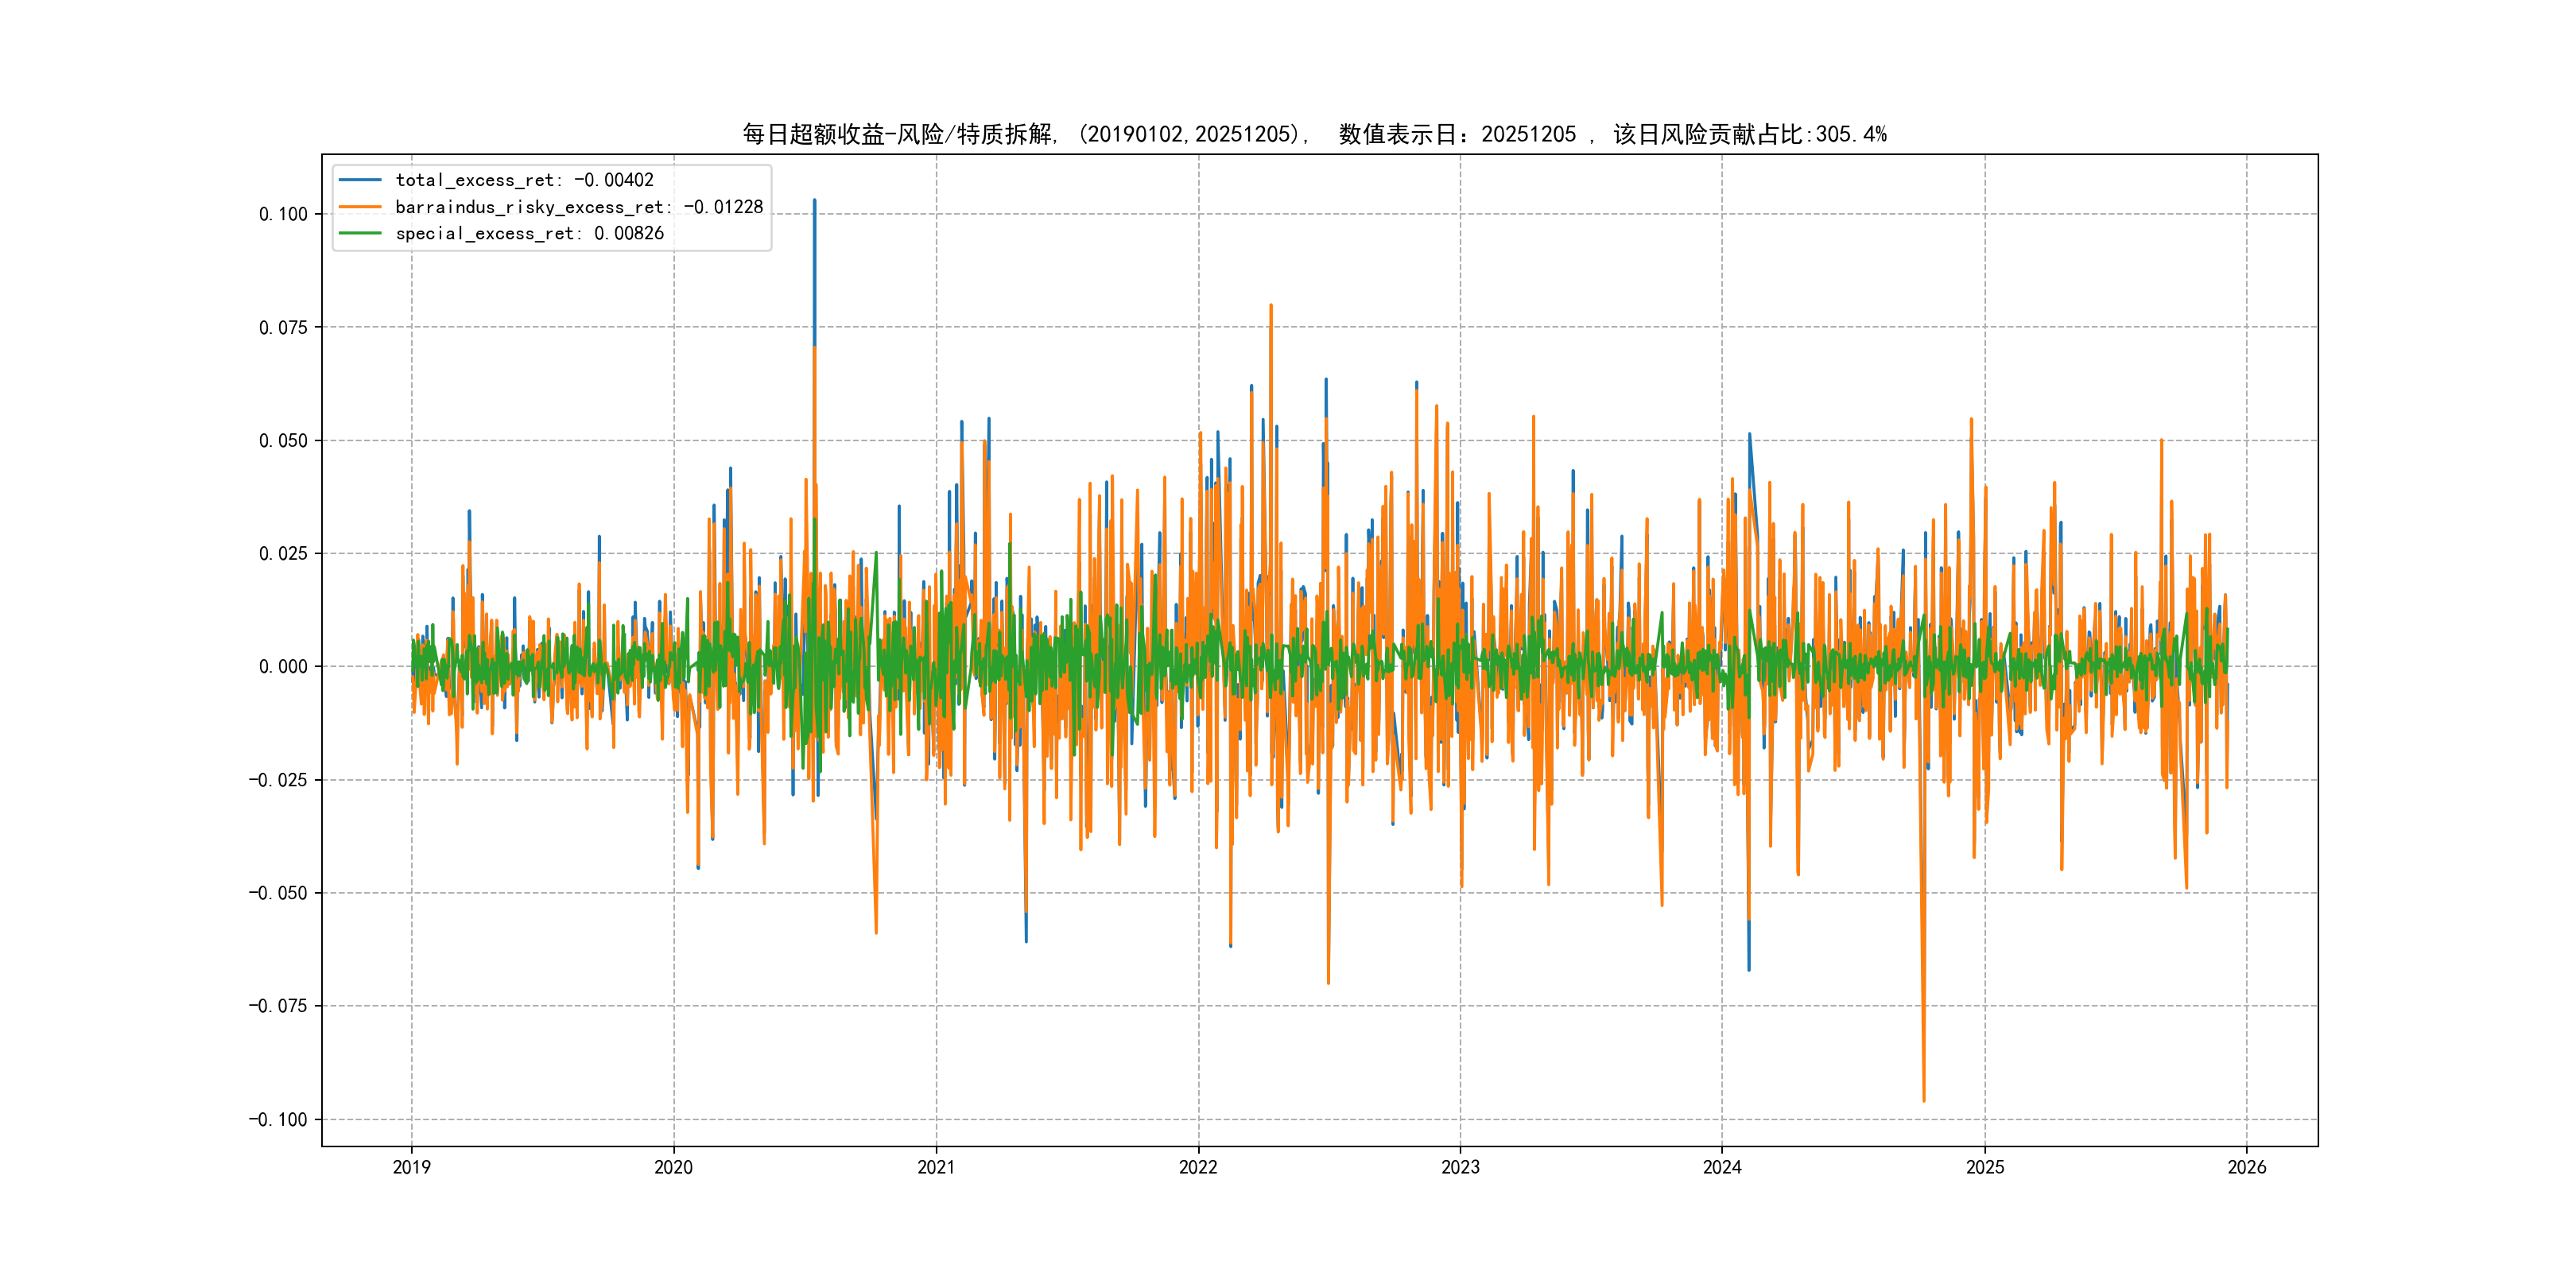
Task: Click the -0.075 y-axis tick label
Action: tap(278, 1006)
